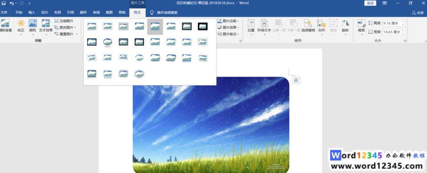
Task: Click the 删除背景 remove background icon
Action: pos(6,26)
